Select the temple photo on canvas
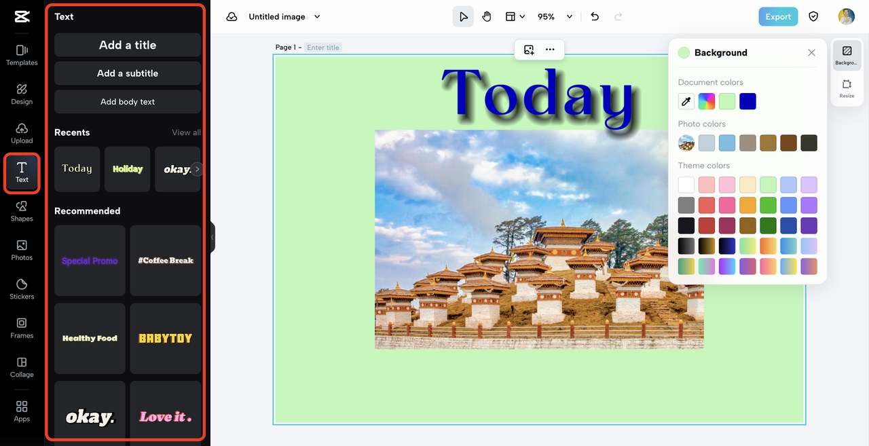869x446 pixels. pos(539,240)
